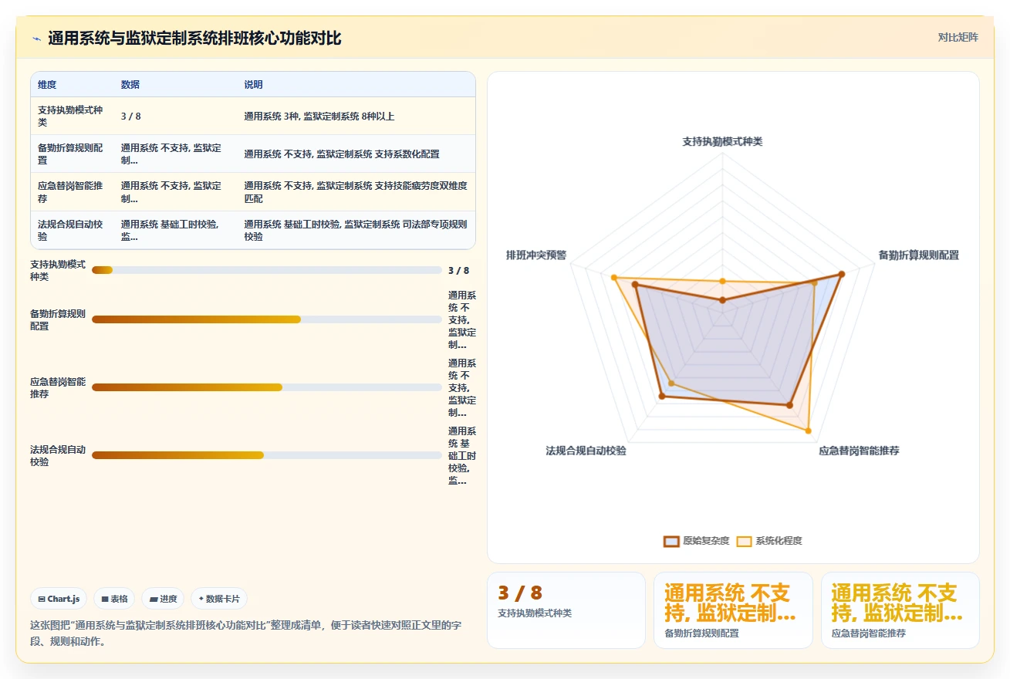Click the brown 原始复杂度 point on the 备勤折算规则配置 axis

point(841,274)
